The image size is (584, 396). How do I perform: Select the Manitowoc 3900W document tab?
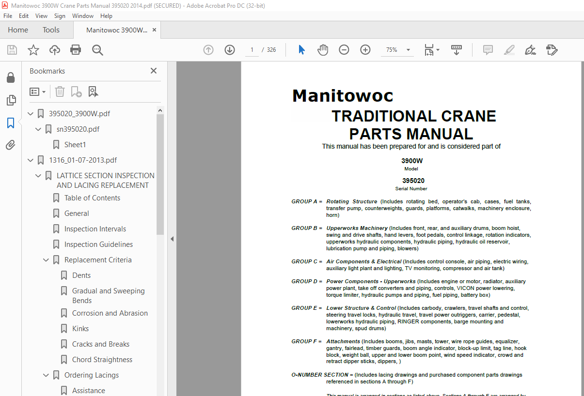117,30
